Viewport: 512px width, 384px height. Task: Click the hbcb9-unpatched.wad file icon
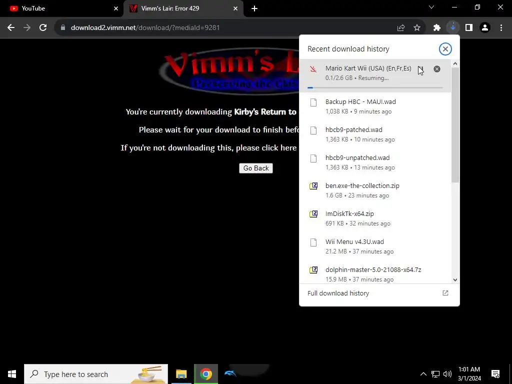pos(313,158)
